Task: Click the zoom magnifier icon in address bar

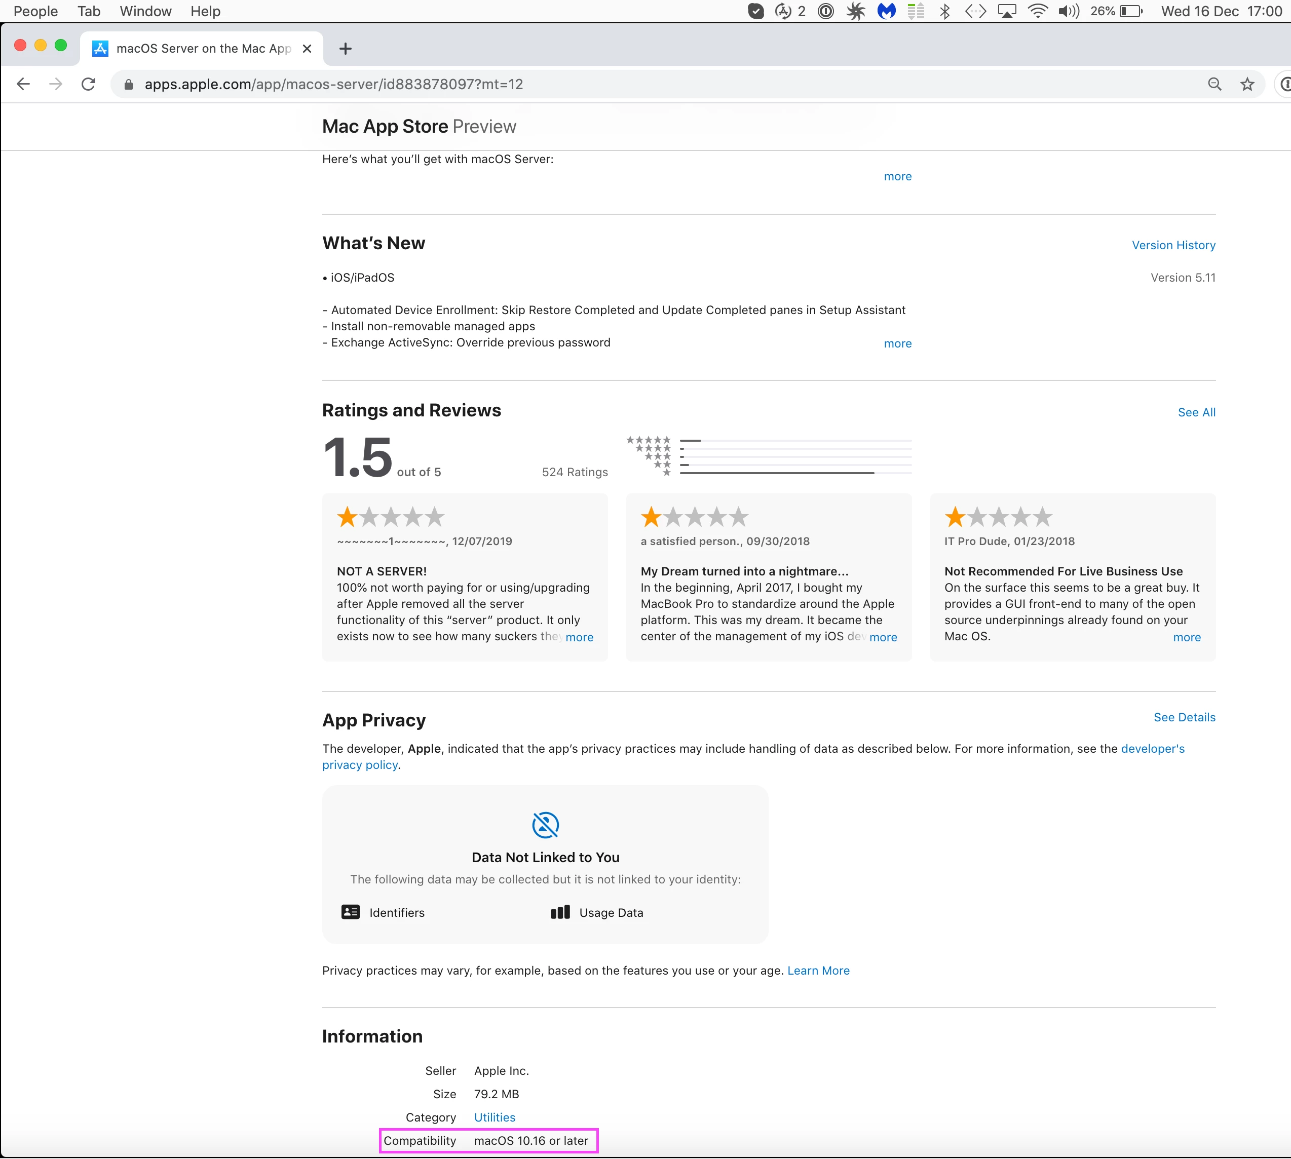Action: [x=1214, y=84]
